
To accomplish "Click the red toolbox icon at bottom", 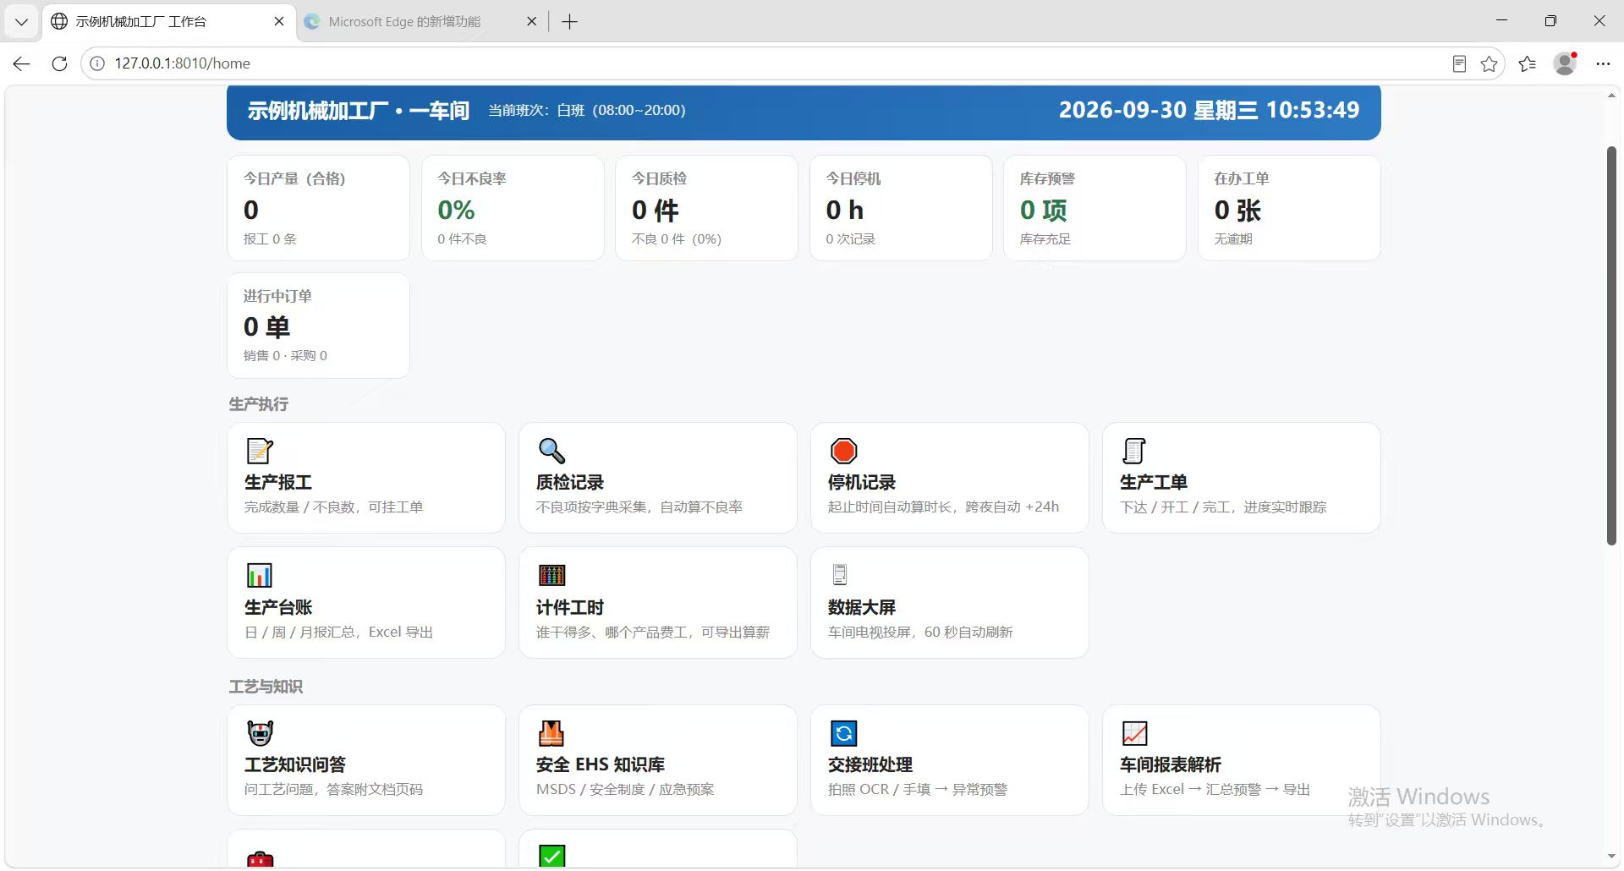I will (260, 859).
